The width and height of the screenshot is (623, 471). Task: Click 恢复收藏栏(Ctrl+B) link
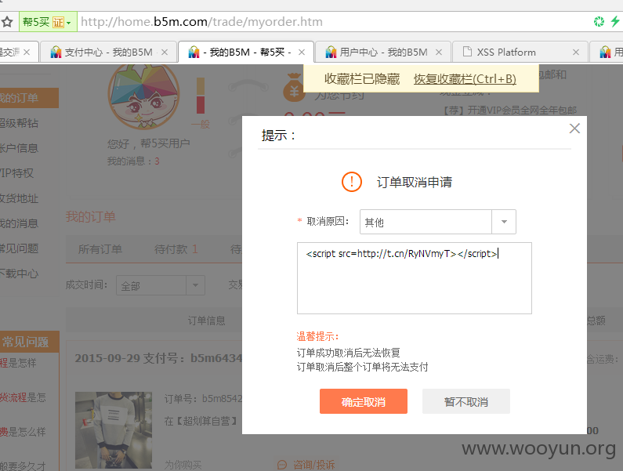pos(465,79)
